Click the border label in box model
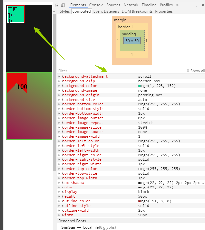205x230 pixels. (124, 27)
